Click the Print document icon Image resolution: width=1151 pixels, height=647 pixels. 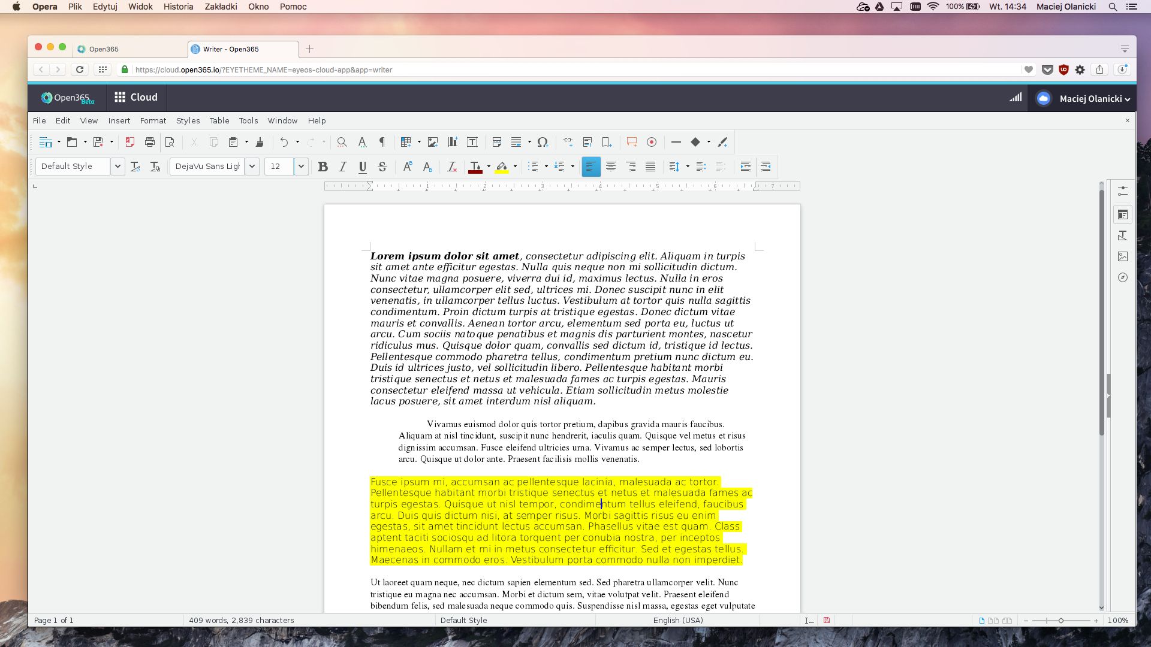150,142
